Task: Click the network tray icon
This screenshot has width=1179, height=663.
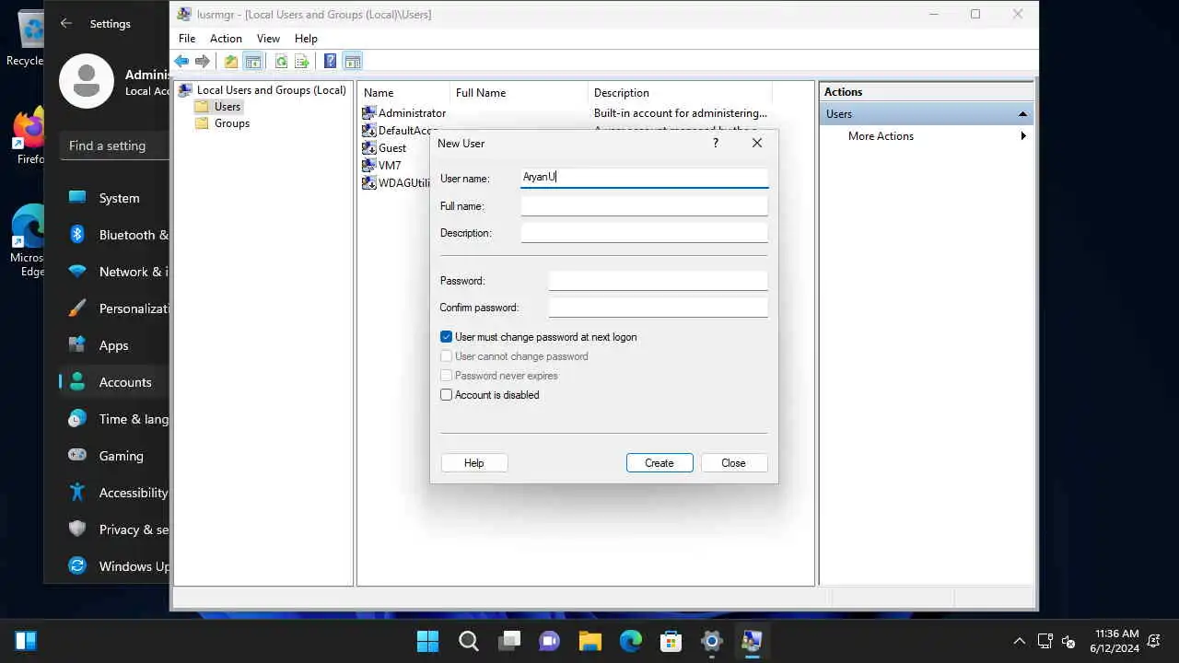Action: [1045, 641]
